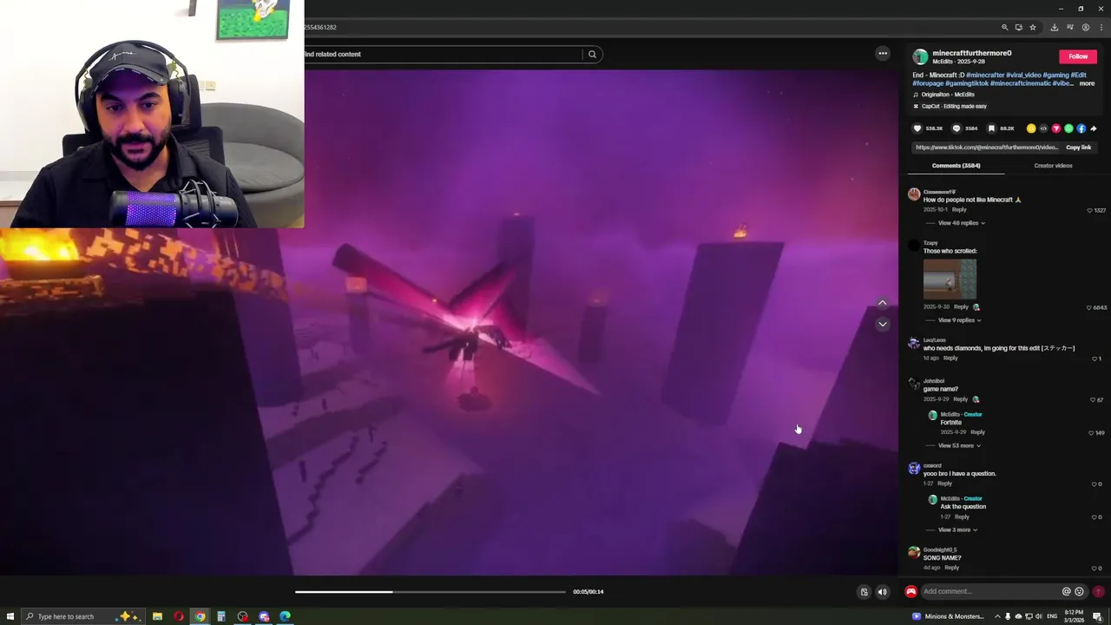Open the Windows Start menu
The image size is (1111, 625).
10,616
